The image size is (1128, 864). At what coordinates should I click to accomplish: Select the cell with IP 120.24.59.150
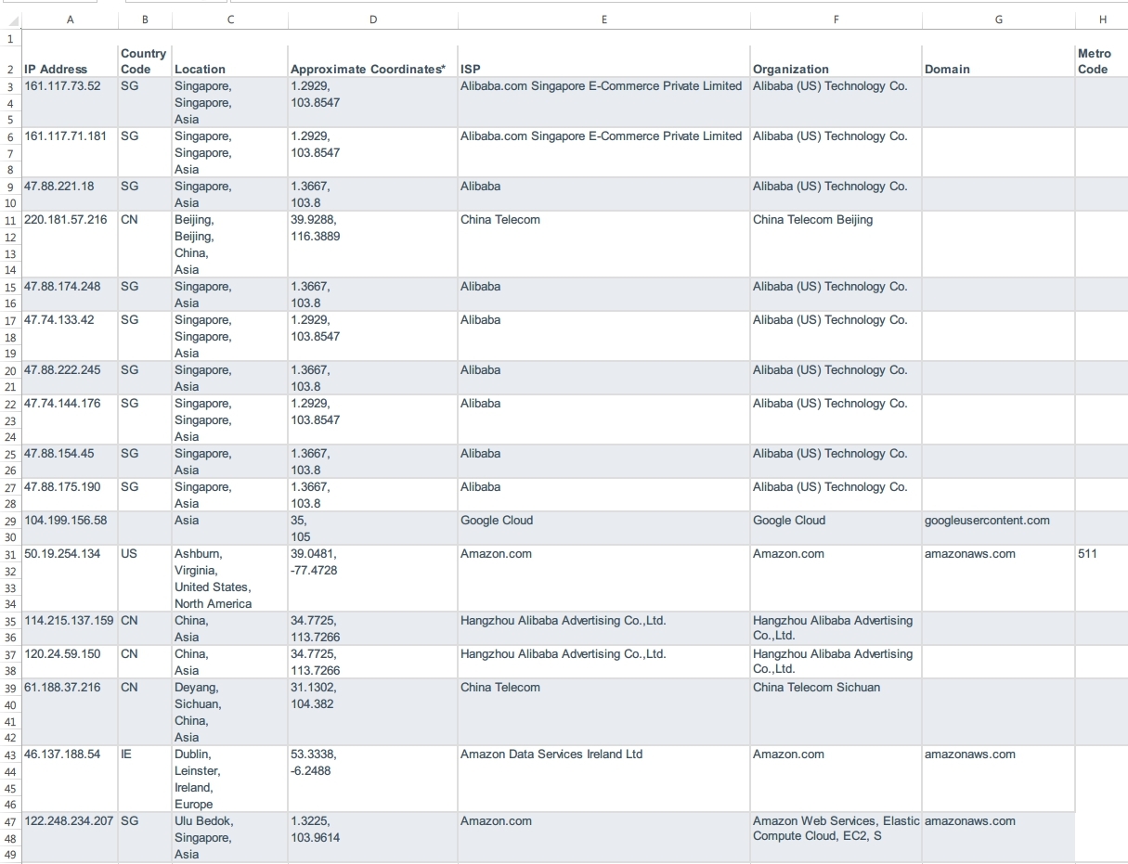70,662
